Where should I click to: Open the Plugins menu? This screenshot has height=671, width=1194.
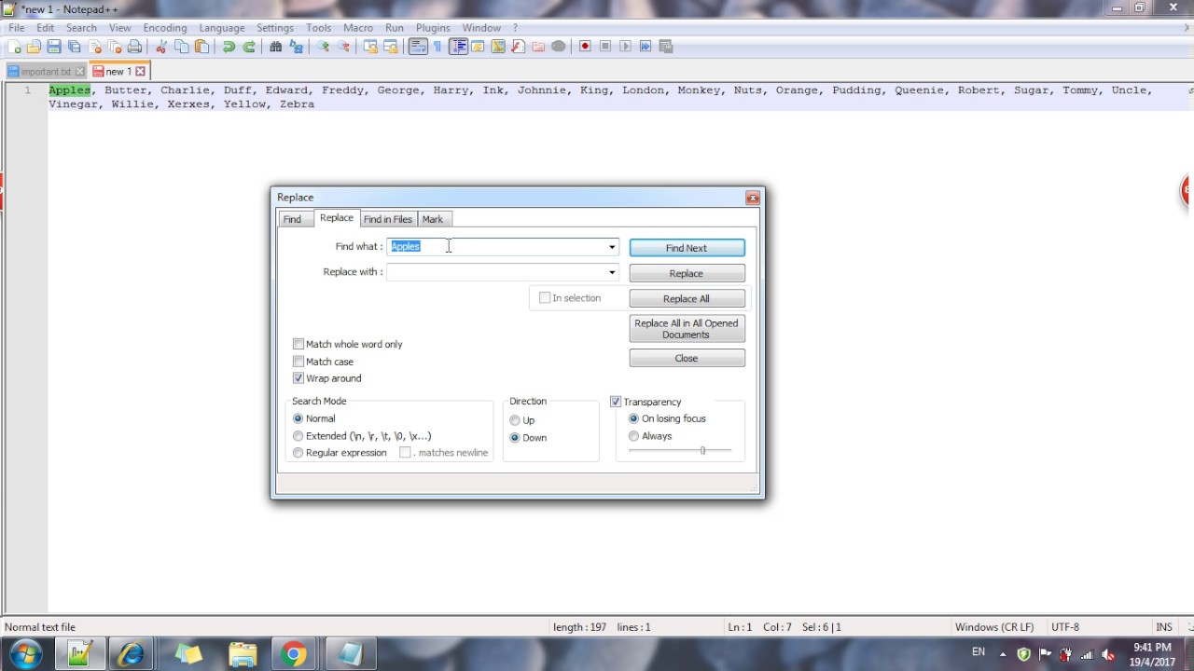[433, 28]
